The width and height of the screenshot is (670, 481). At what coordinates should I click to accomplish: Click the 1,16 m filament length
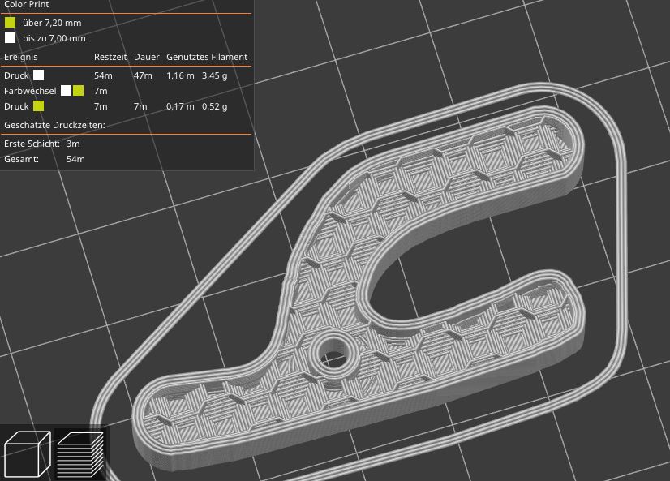[180, 75]
